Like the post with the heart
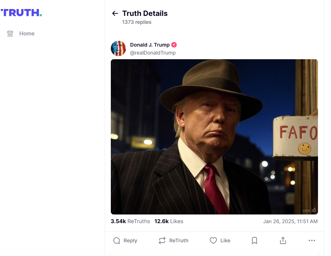 coord(220,240)
